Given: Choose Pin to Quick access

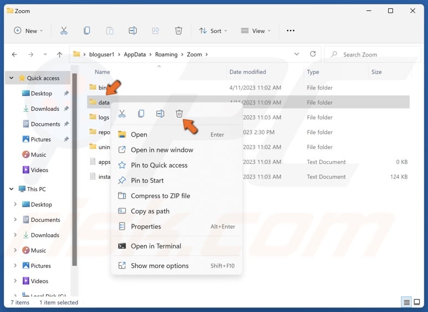Looking at the screenshot, I should [x=177, y=165].
